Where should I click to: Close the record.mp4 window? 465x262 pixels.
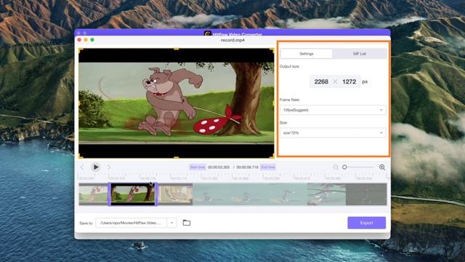(79, 40)
